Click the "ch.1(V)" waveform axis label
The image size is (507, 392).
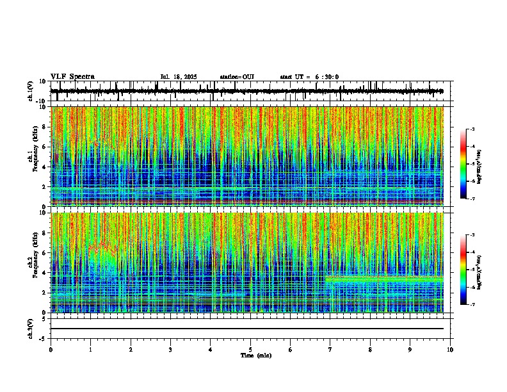(x=31, y=91)
